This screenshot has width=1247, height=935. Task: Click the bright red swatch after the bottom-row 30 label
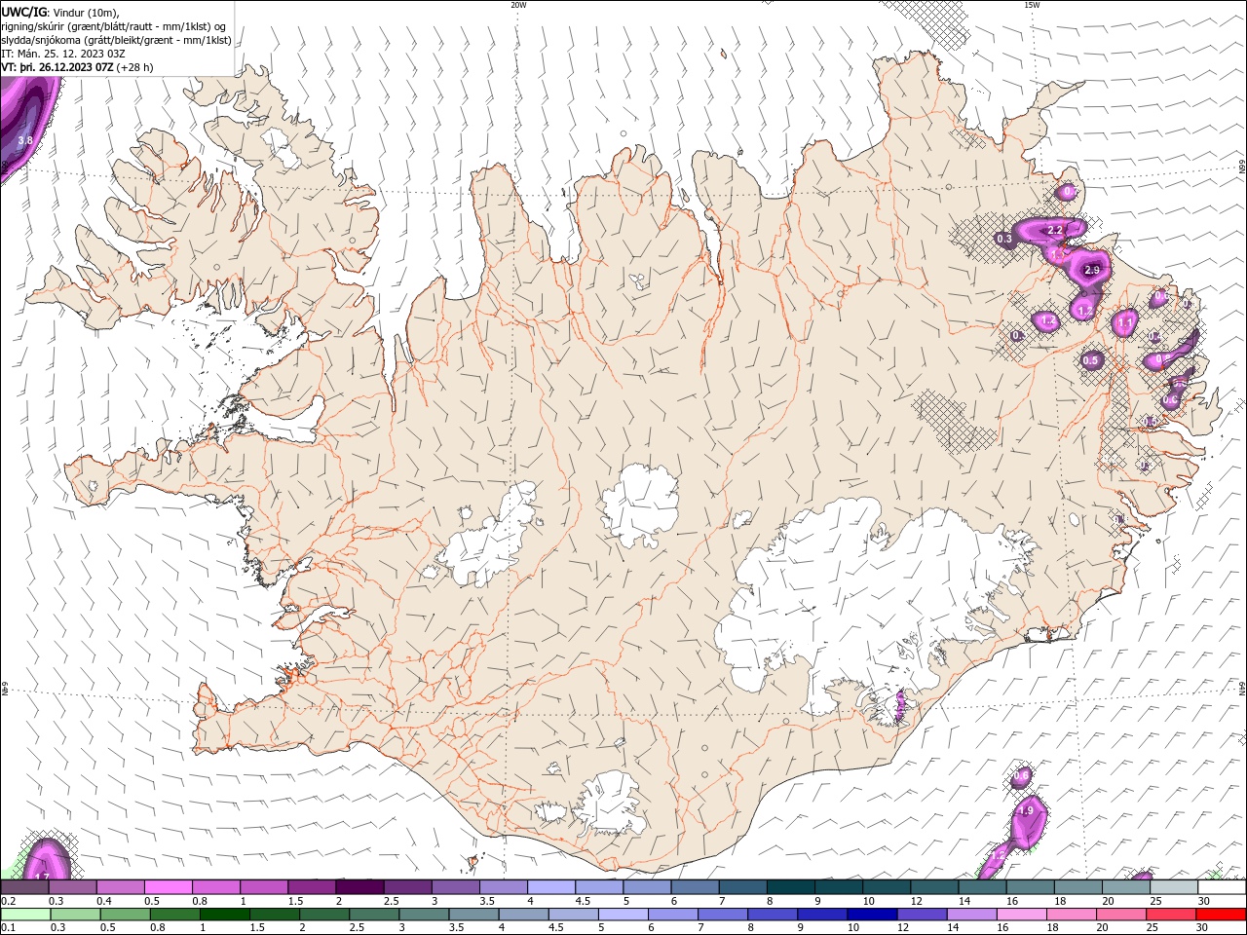1222,915
